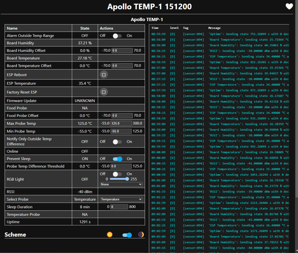Image resolution: width=298 pixels, height=253 pixels.
Task: Edit the Max Probe Temp value
Action: 121,123
